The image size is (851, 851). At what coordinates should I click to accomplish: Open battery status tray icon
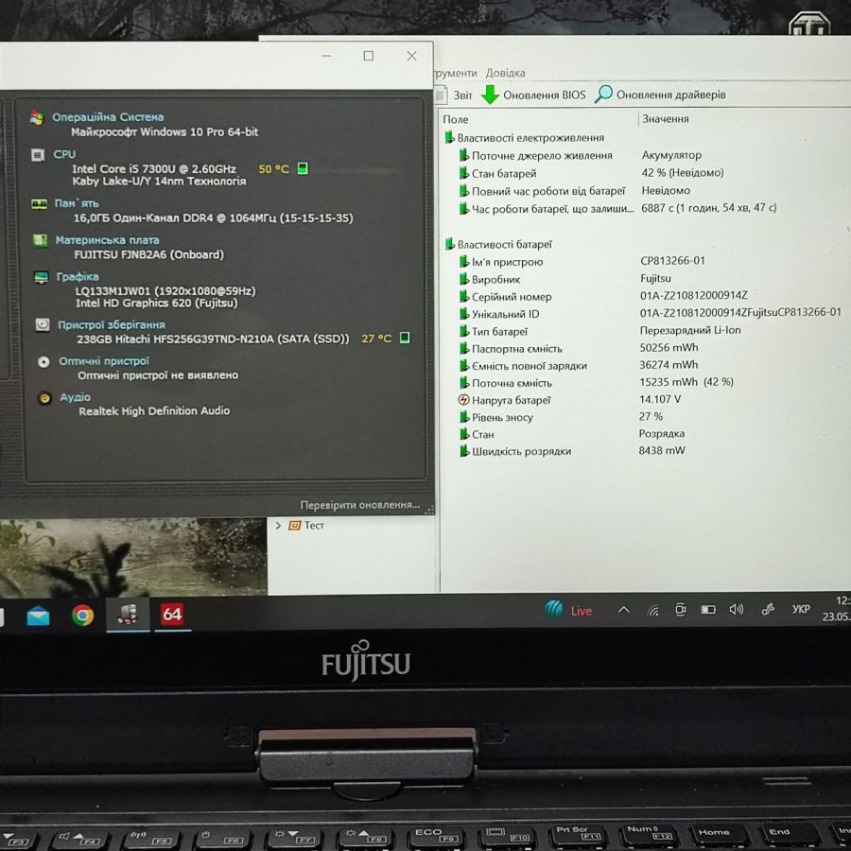click(x=707, y=610)
